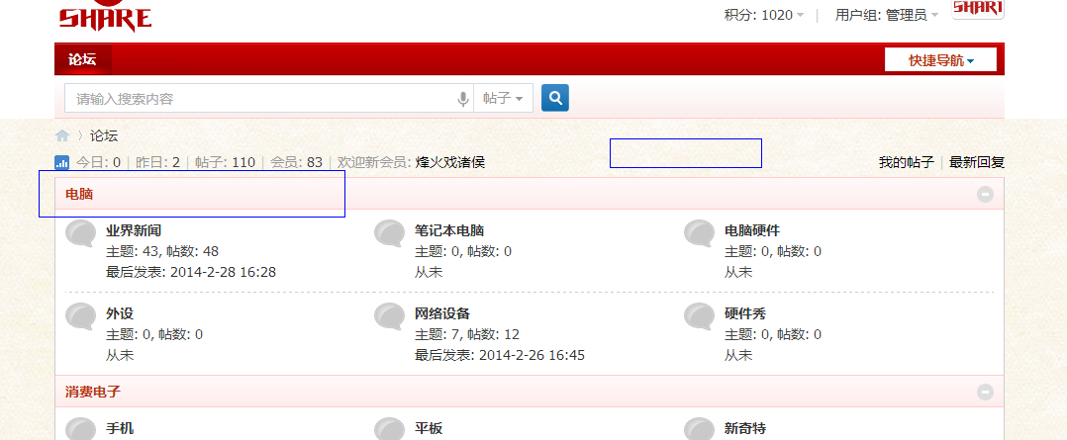This screenshot has width=1067, height=440.
Task: Open the 电脑硬件 forum
Action: coord(752,230)
